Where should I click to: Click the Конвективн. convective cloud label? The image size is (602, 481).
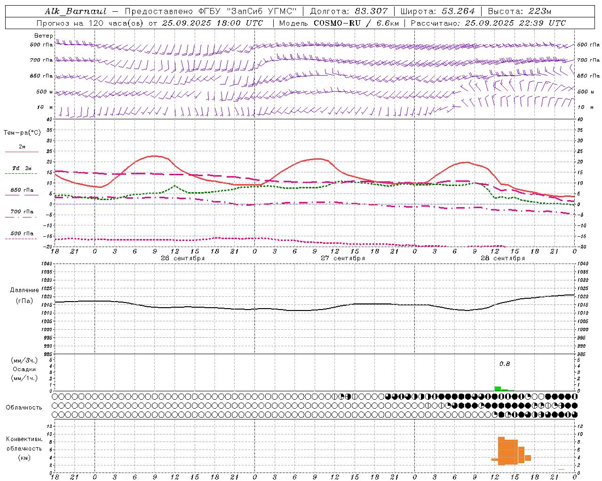24,439
